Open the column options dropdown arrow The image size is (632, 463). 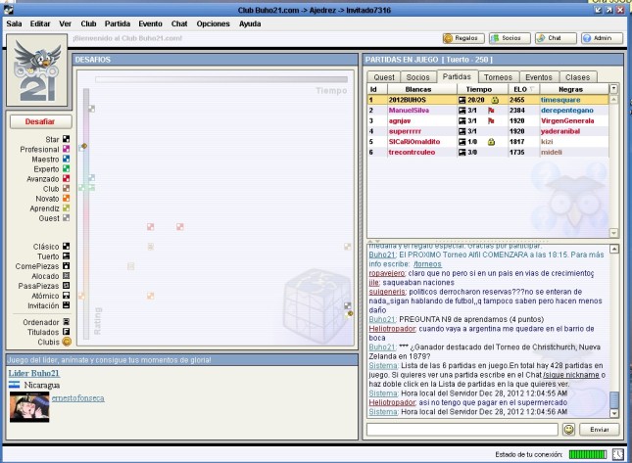[613, 88]
